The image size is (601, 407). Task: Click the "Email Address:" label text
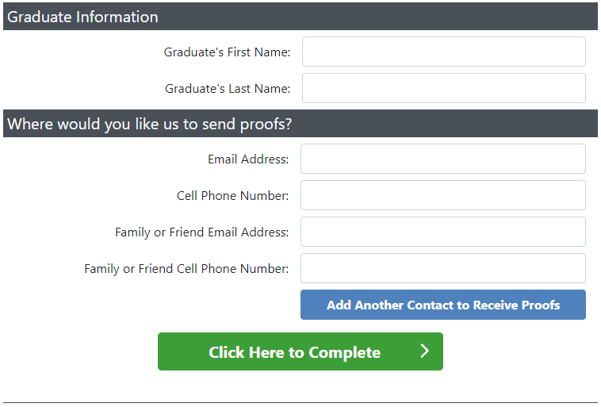(248, 159)
